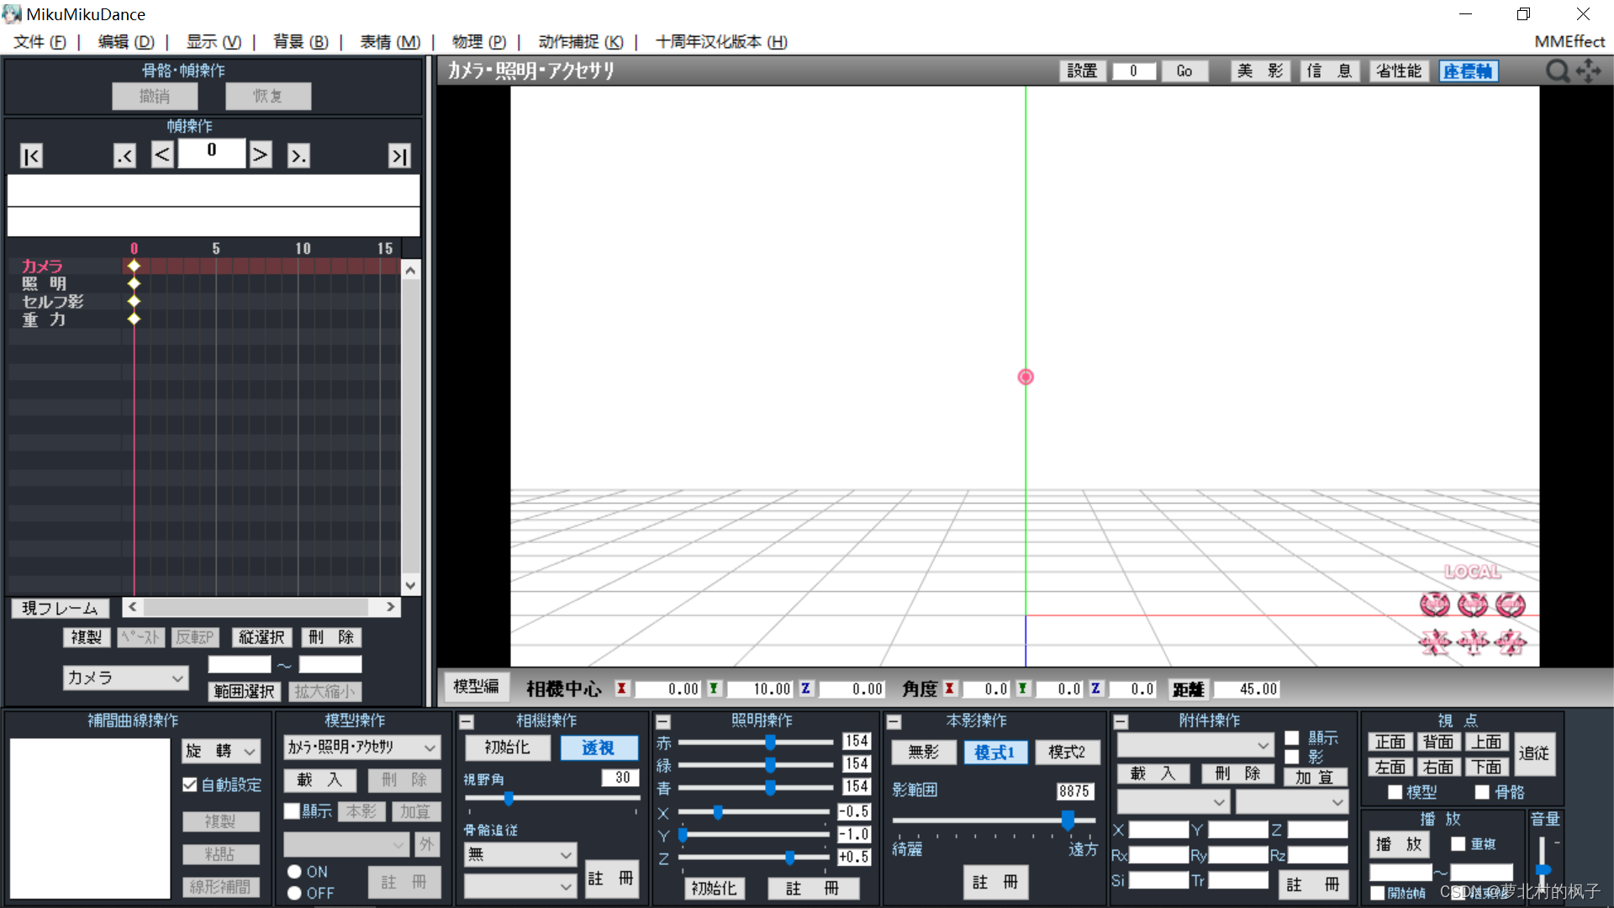Jump to the last frame icon
The height and width of the screenshot is (908, 1614).
pyautogui.click(x=399, y=156)
